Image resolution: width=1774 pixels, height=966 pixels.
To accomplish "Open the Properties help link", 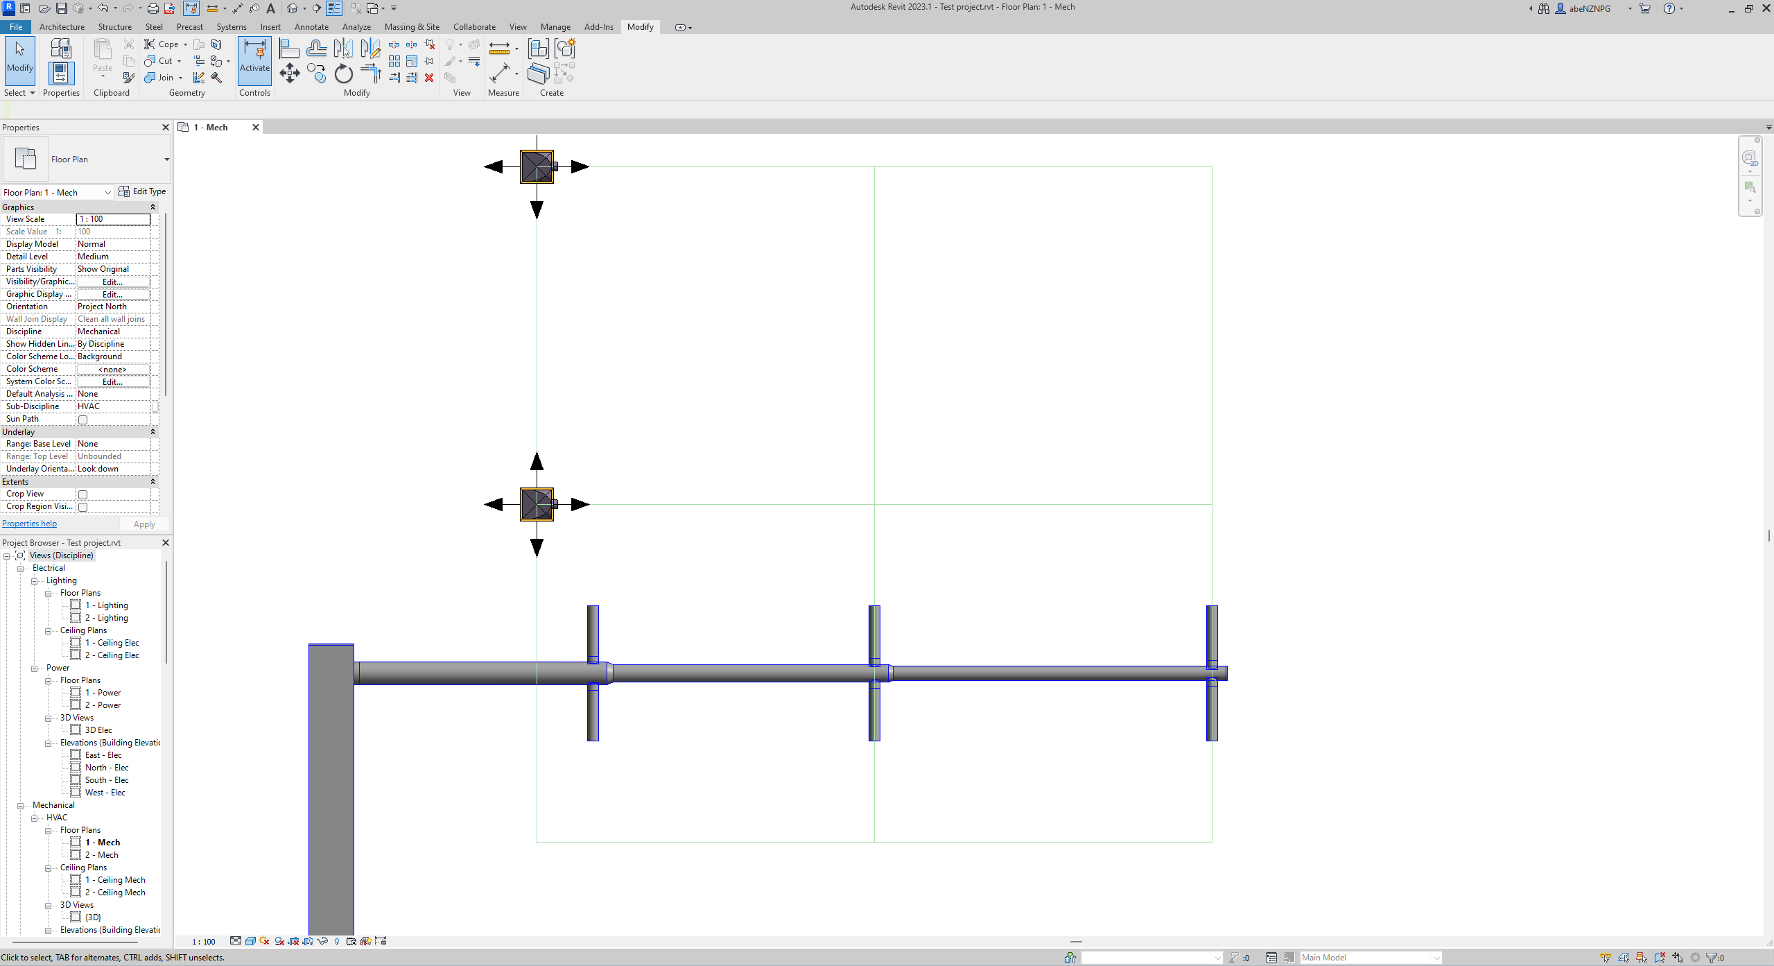I will point(29,524).
